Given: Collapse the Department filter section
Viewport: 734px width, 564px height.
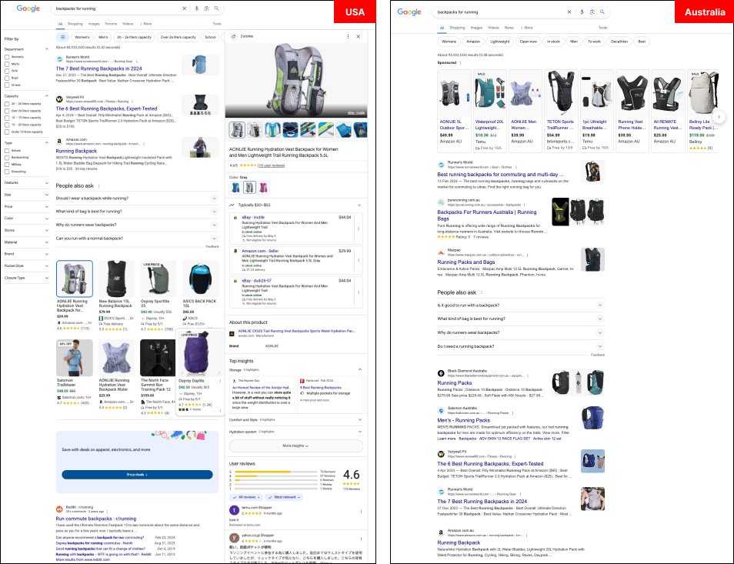Looking at the screenshot, I should (46, 49).
